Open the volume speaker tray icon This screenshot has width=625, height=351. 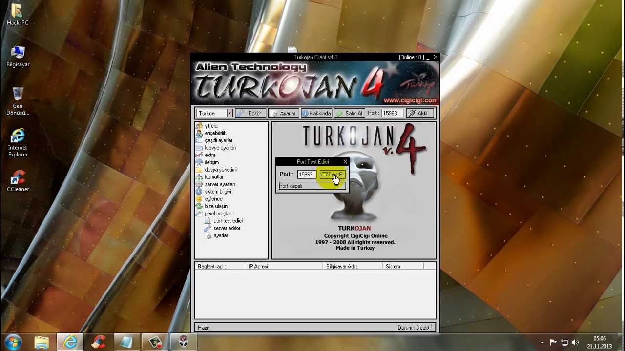tap(576, 342)
